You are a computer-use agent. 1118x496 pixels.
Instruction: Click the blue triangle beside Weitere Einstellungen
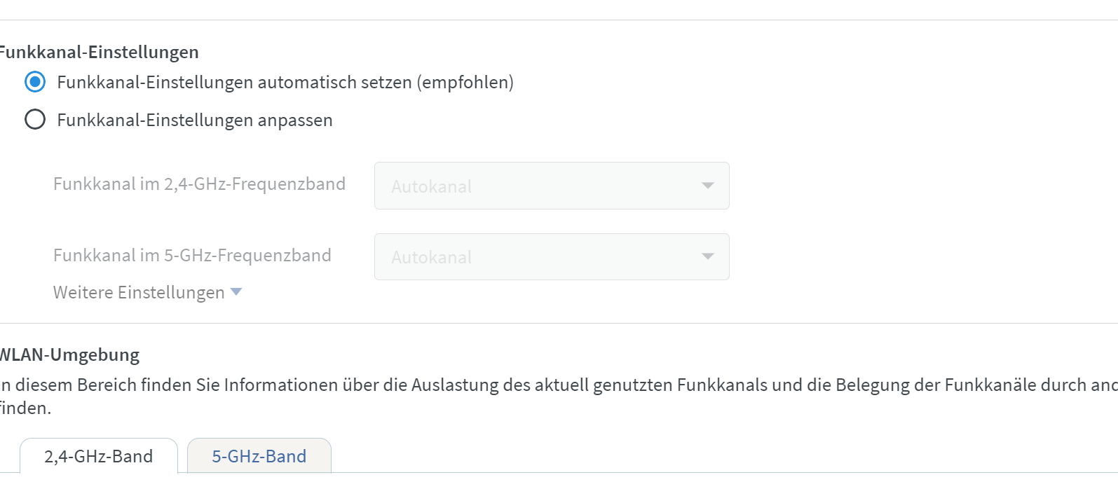coord(236,291)
